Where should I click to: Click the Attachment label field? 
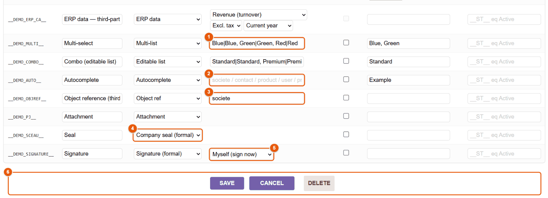pos(92,116)
